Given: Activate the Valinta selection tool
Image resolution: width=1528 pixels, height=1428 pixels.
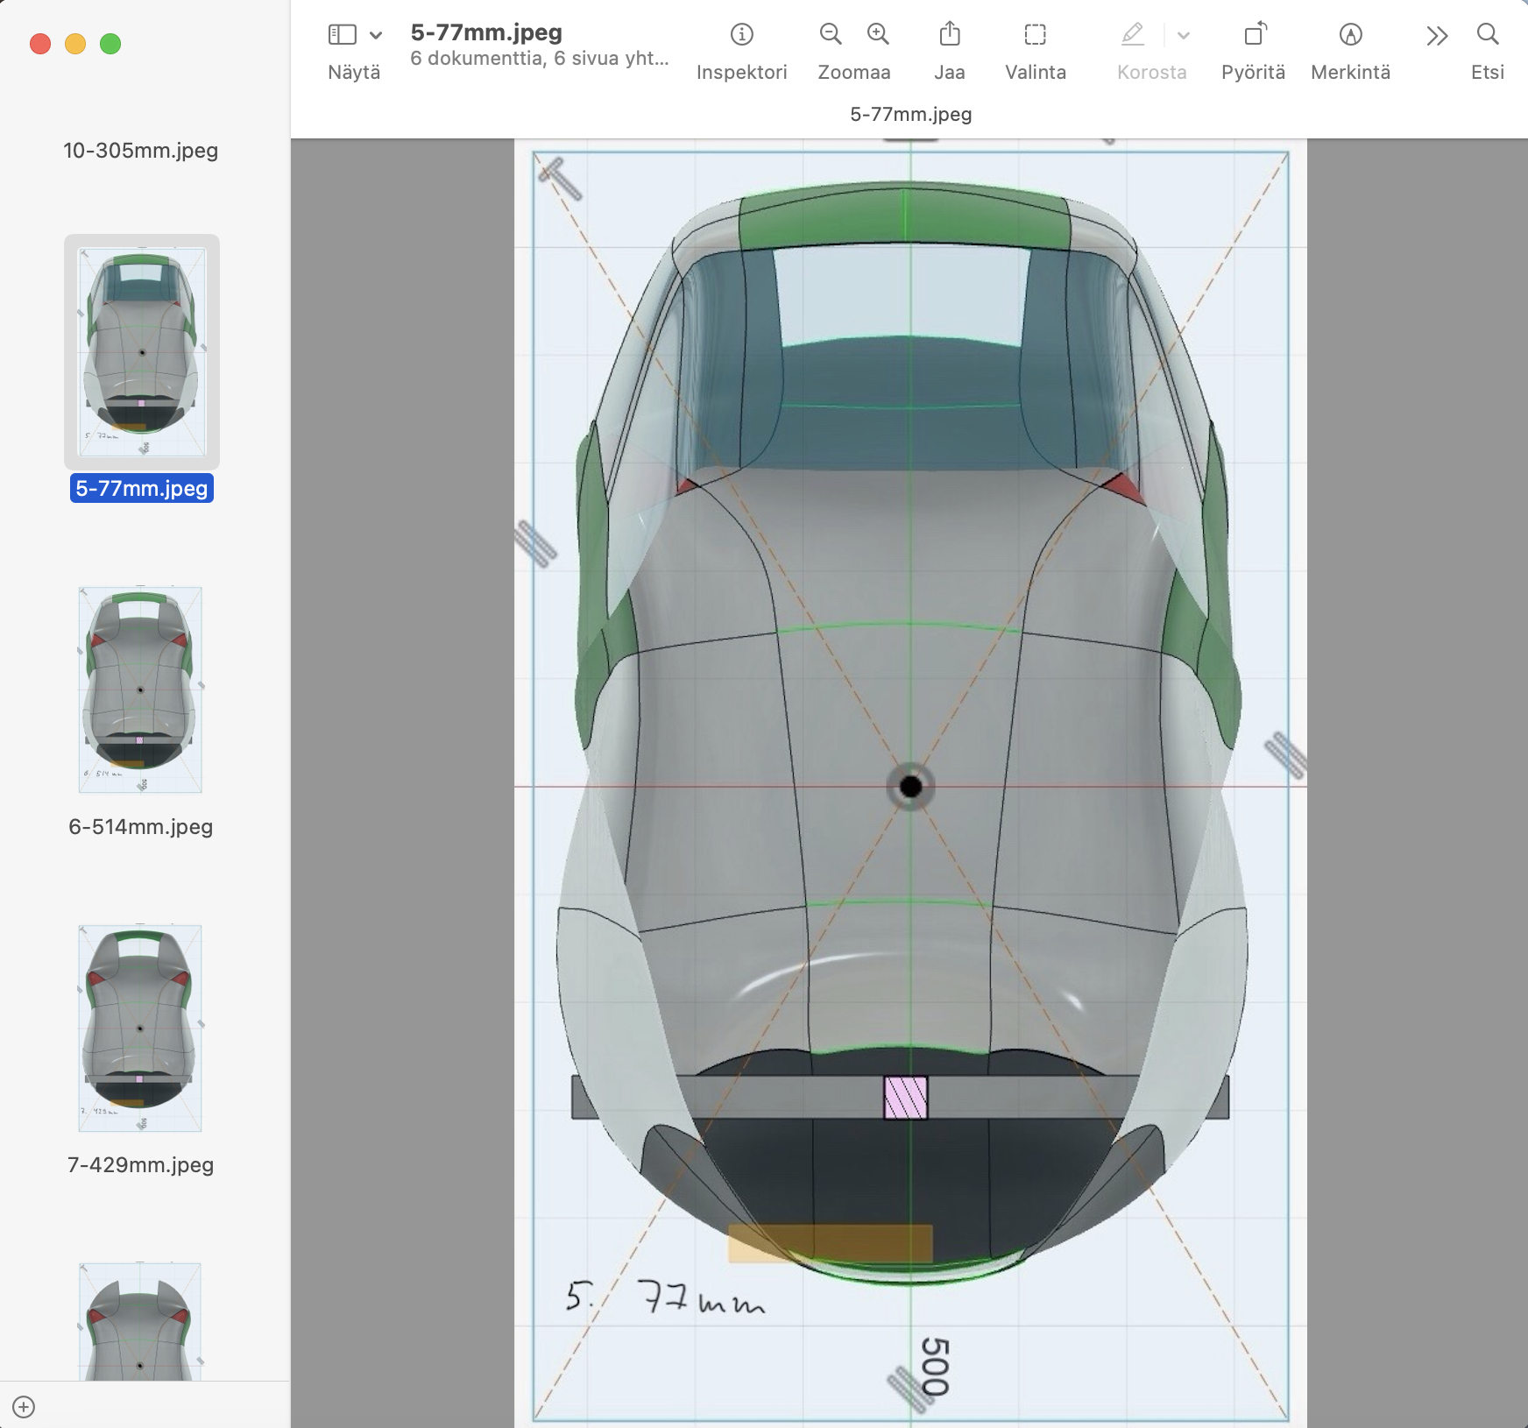Looking at the screenshot, I should click(x=1035, y=35).
